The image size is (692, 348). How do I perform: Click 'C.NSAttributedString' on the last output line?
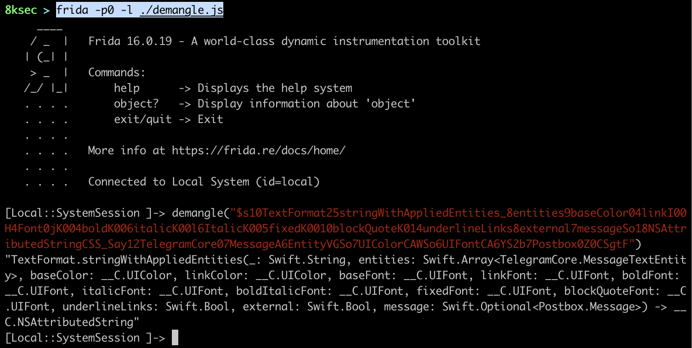(70, 322)
